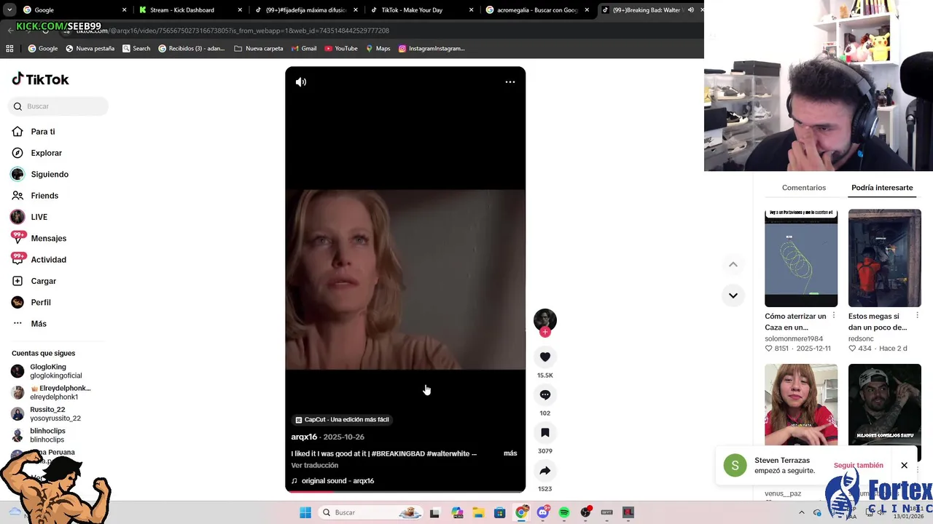Open YouTube bookmark in bookmarks bar
This screenshot has width=933, height=524.
pyautogui.click(x=341, y=49)
